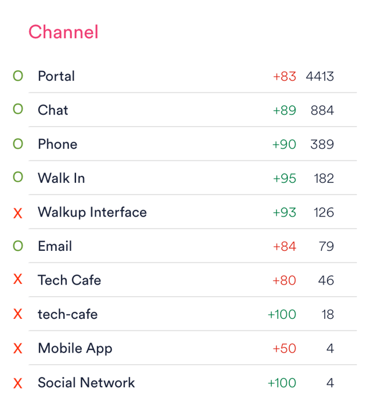Click the X marker next to Mobile App
This screenshot has width=389, height=410.
click(x=18, y=348)
